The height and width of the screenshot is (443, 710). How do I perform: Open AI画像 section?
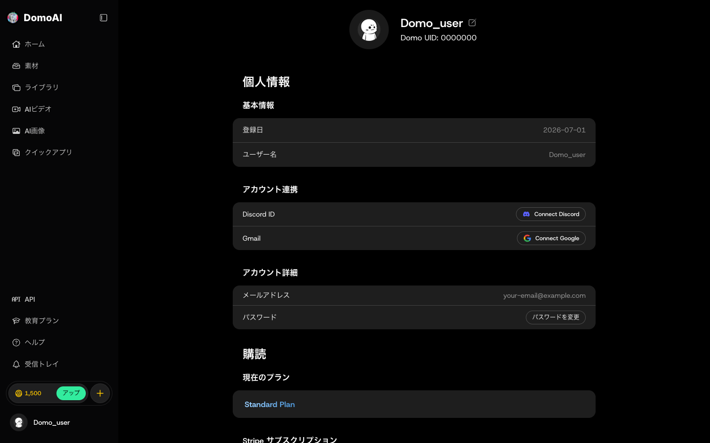(35, 131)
